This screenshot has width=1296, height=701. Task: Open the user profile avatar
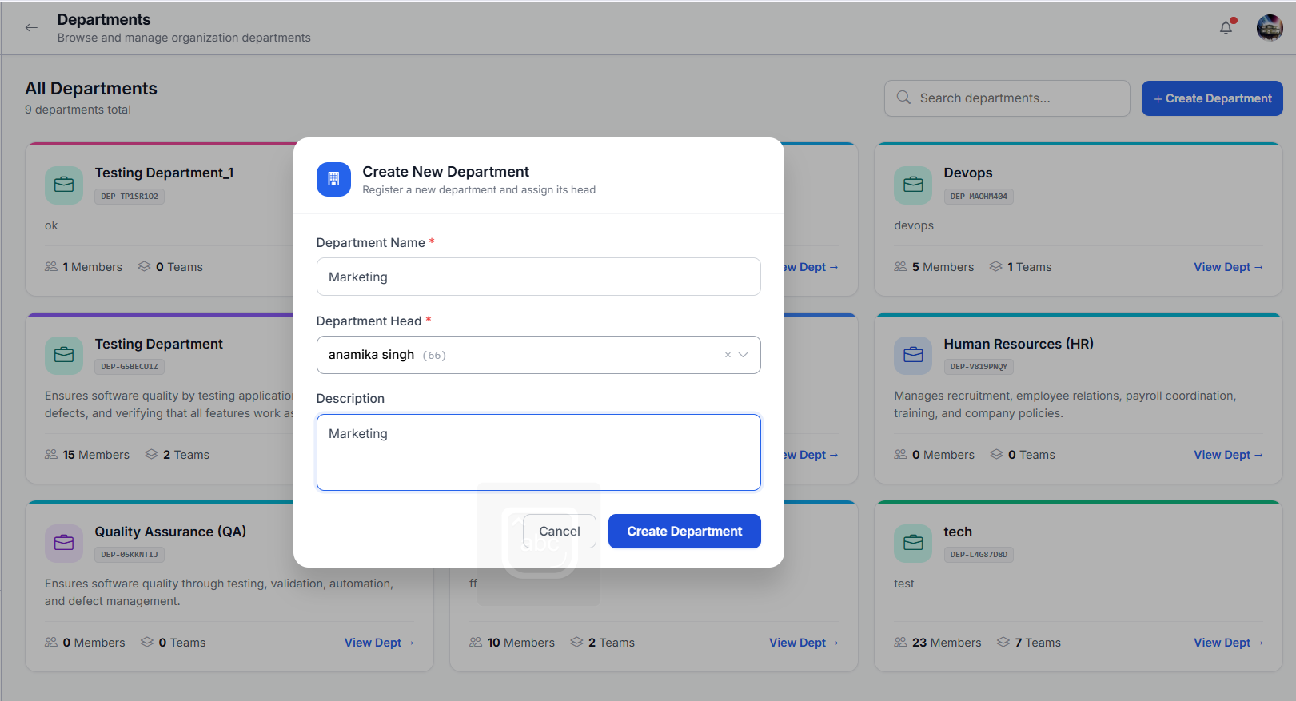click(x=1270, y=28)
